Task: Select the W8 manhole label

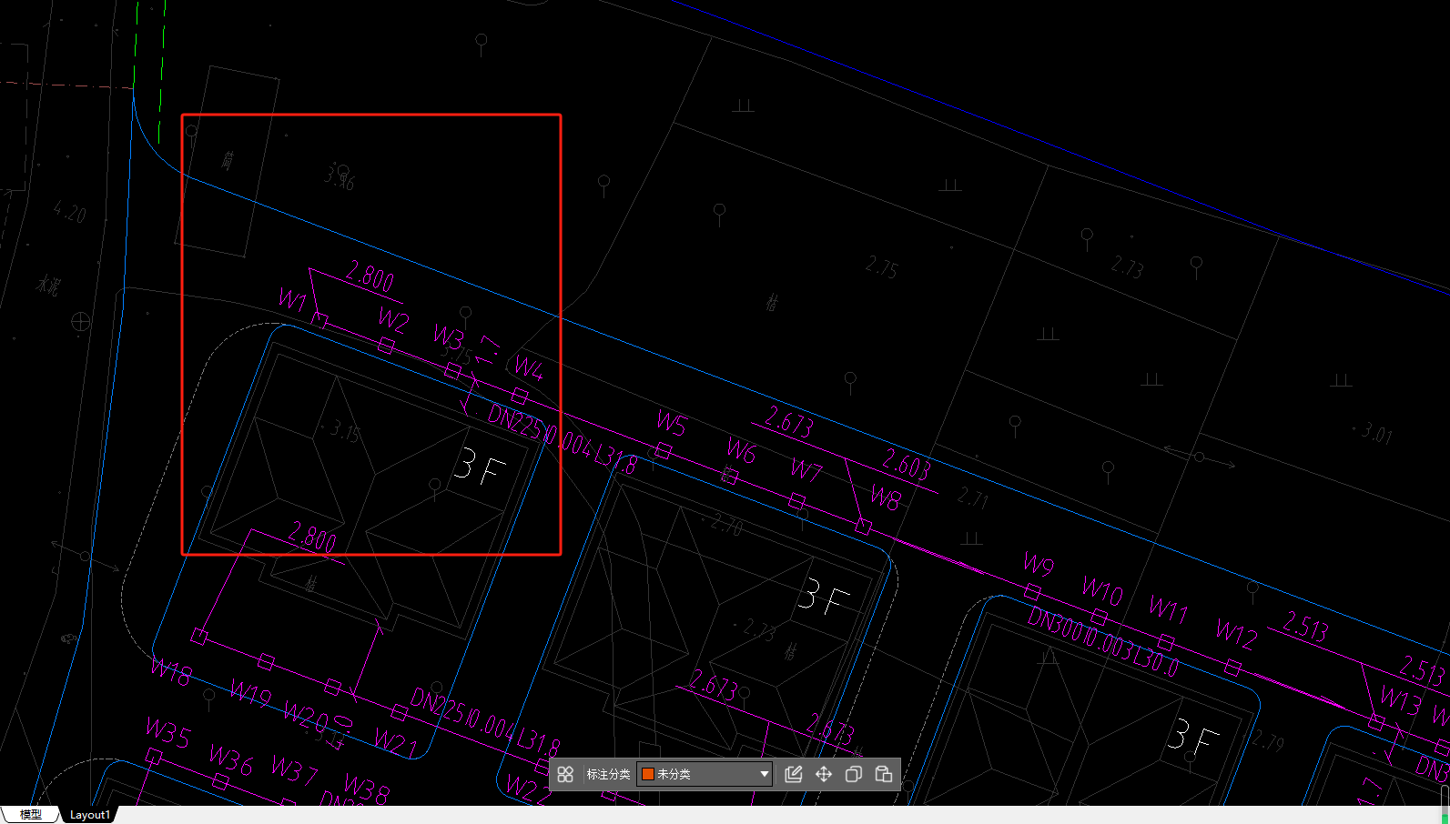Action: [x=886, y=498]
